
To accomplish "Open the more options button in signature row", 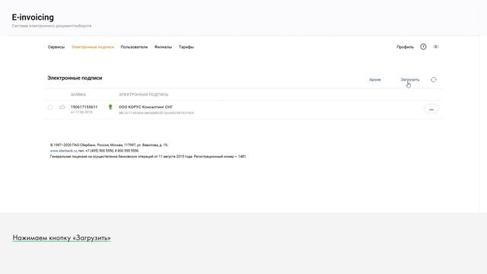I will click(x=431, y=110).
